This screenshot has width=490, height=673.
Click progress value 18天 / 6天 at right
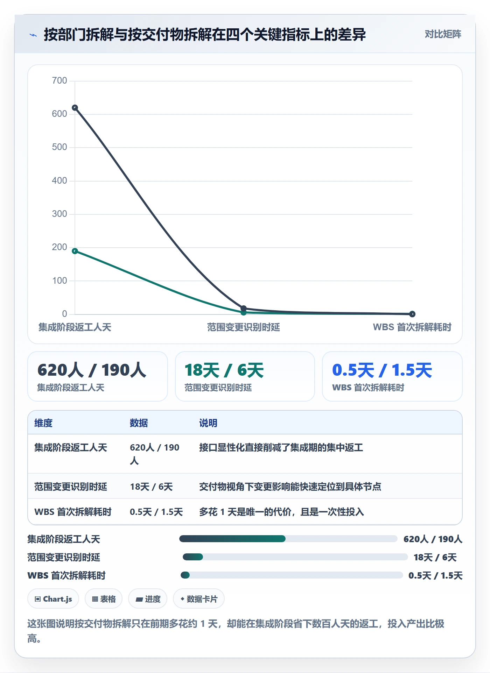click(x=435, y=557)
